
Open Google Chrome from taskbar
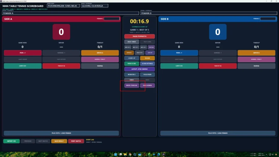coord(130,154)
